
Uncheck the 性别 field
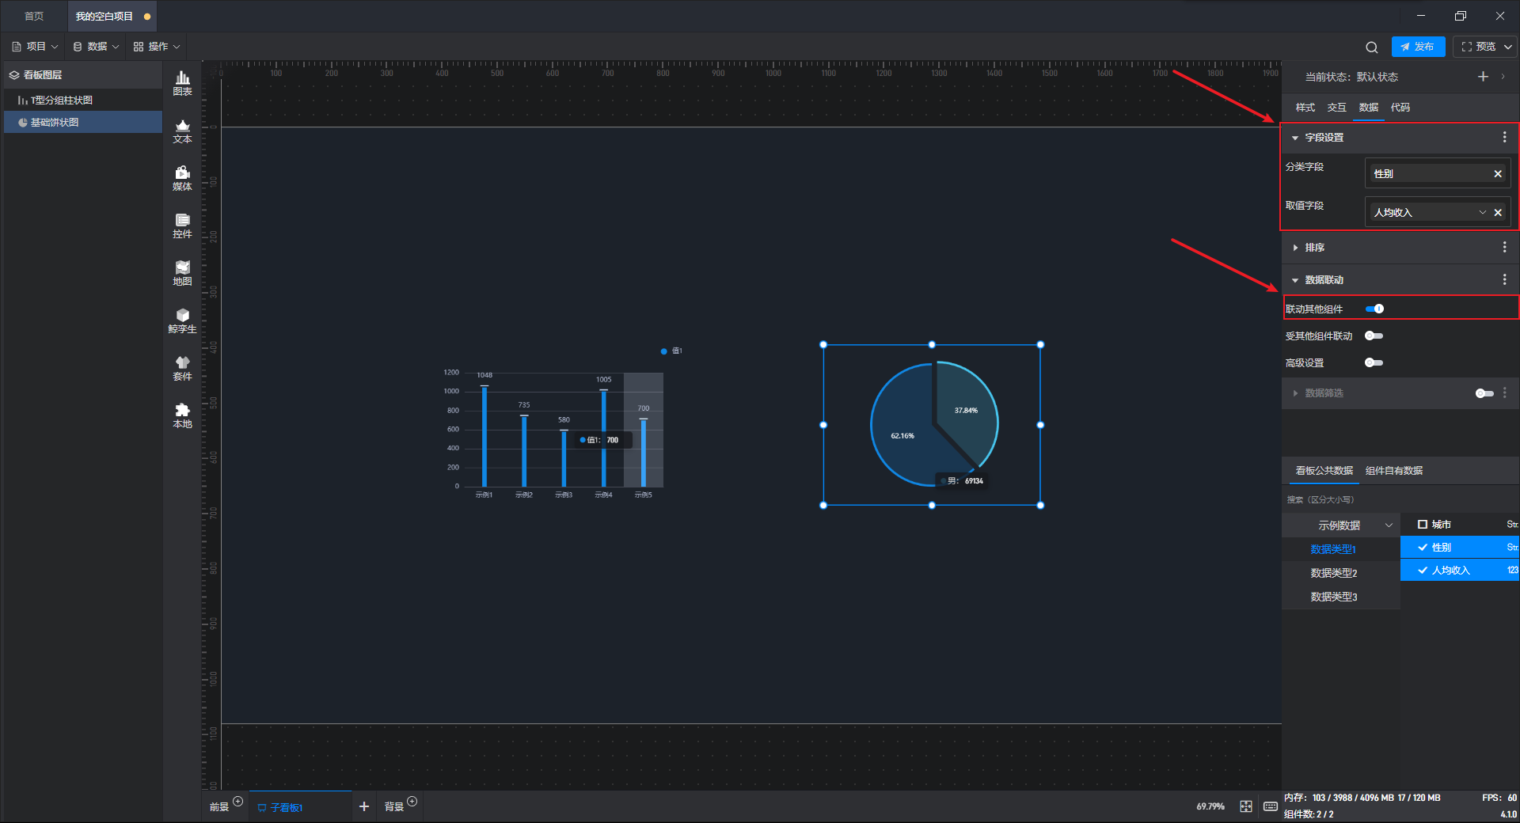point(1423,547)
